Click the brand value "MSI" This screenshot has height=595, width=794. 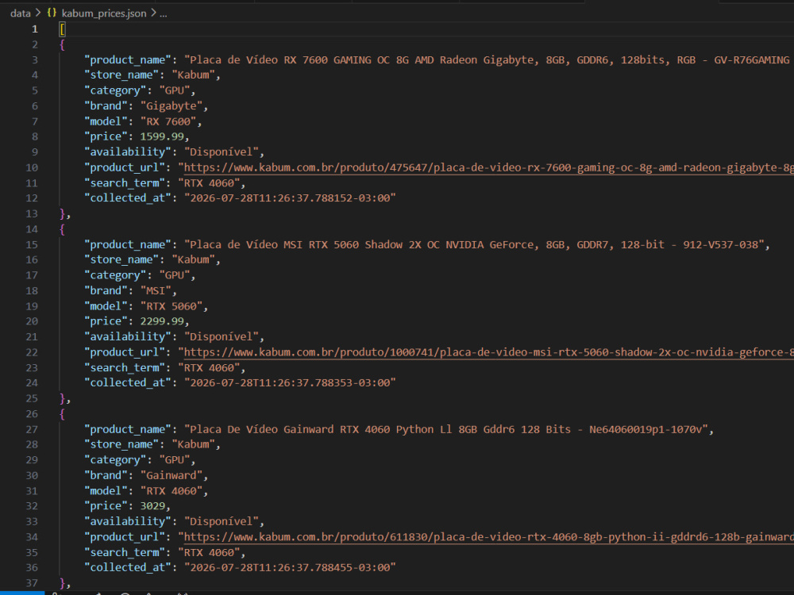156,290
